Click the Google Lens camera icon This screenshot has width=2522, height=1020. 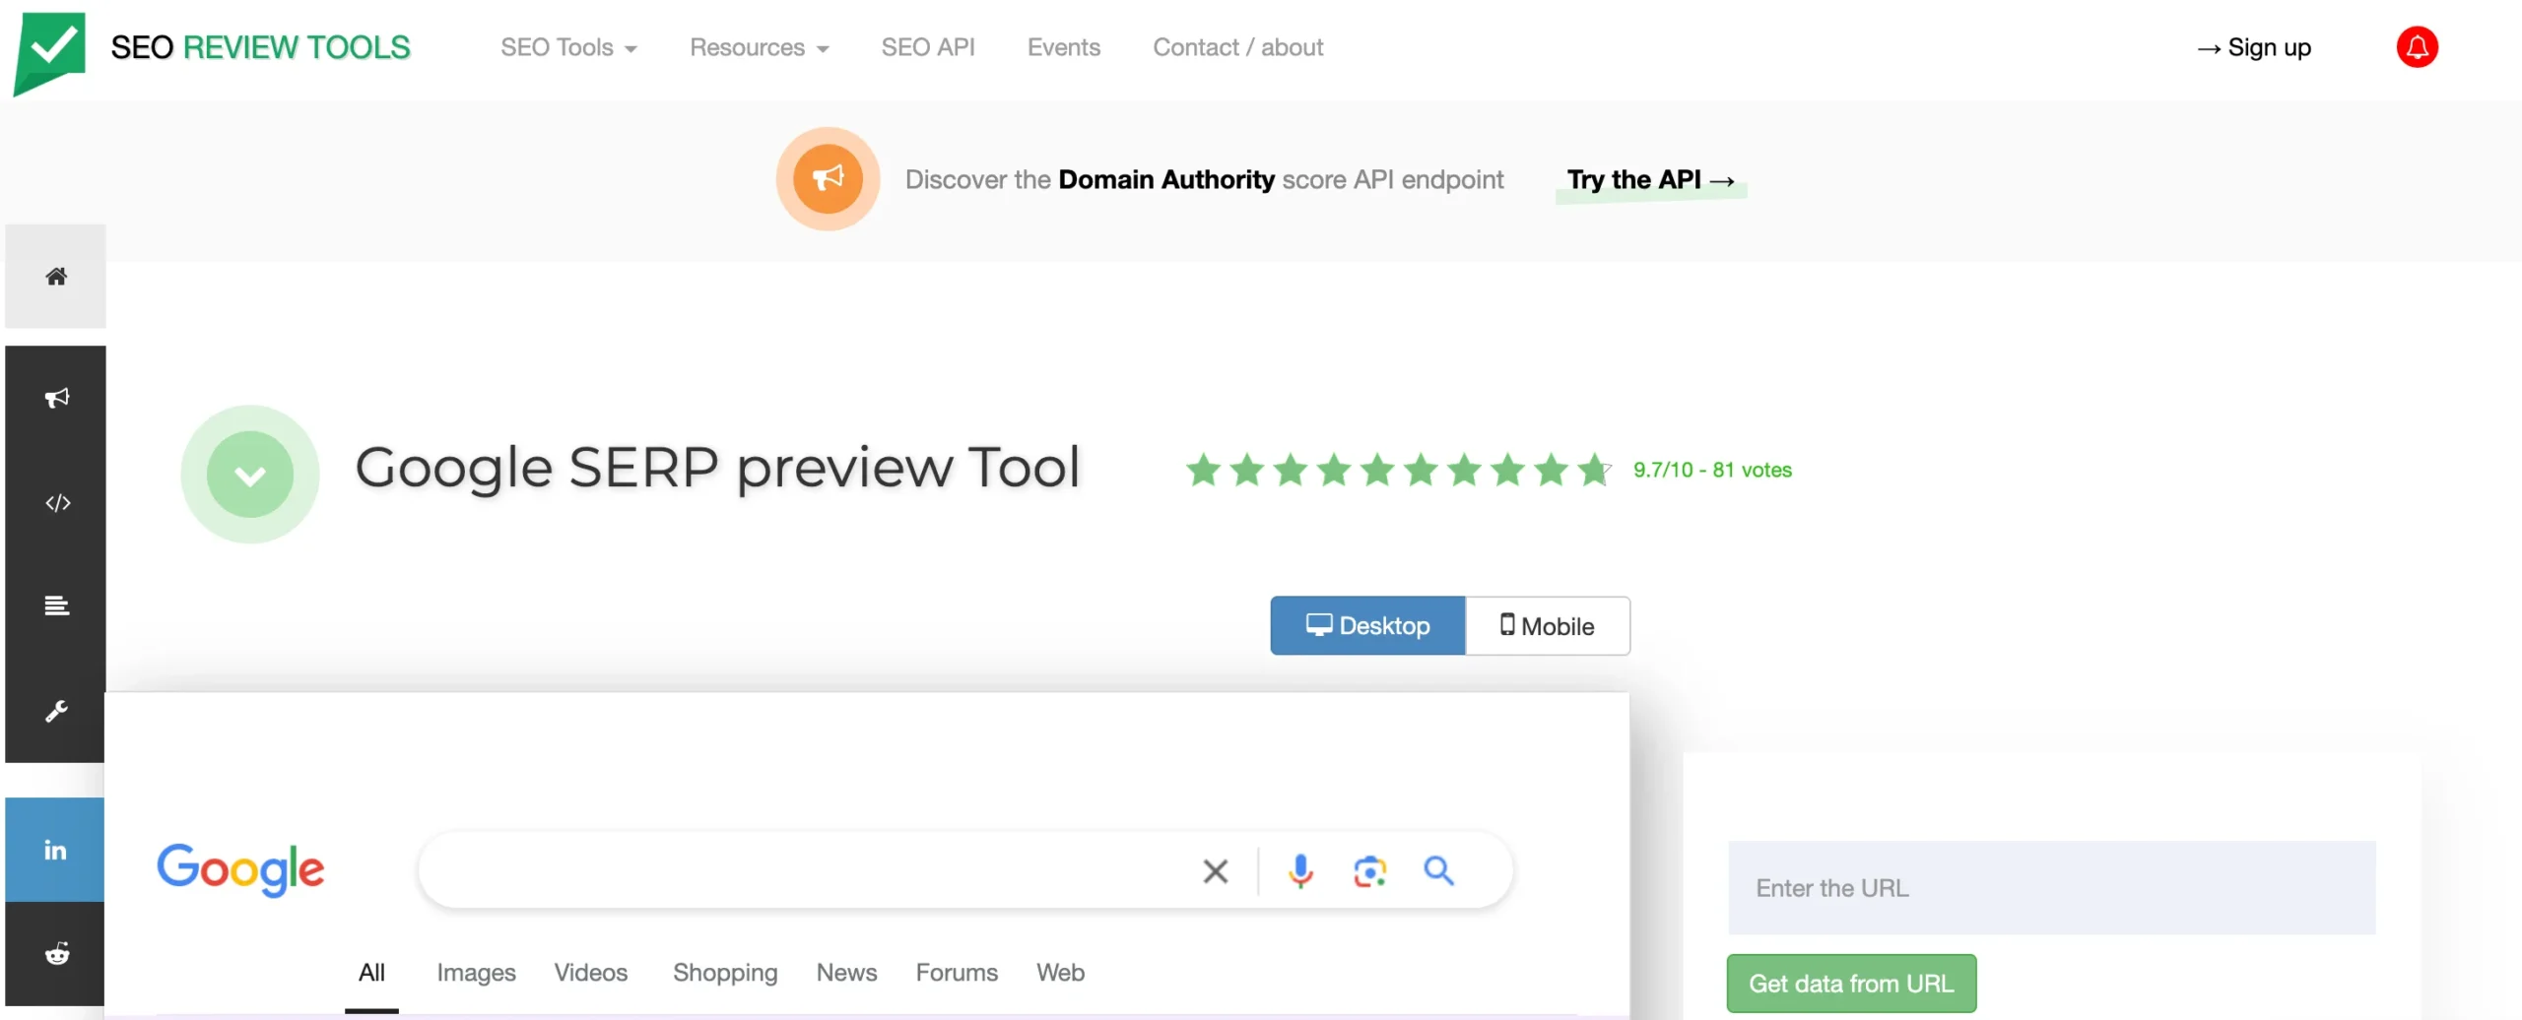[1370, 870]
